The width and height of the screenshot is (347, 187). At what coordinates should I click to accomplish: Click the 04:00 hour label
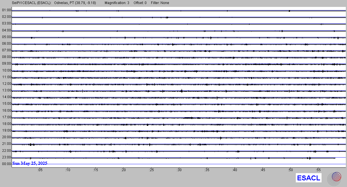click(x=6, y=30)
